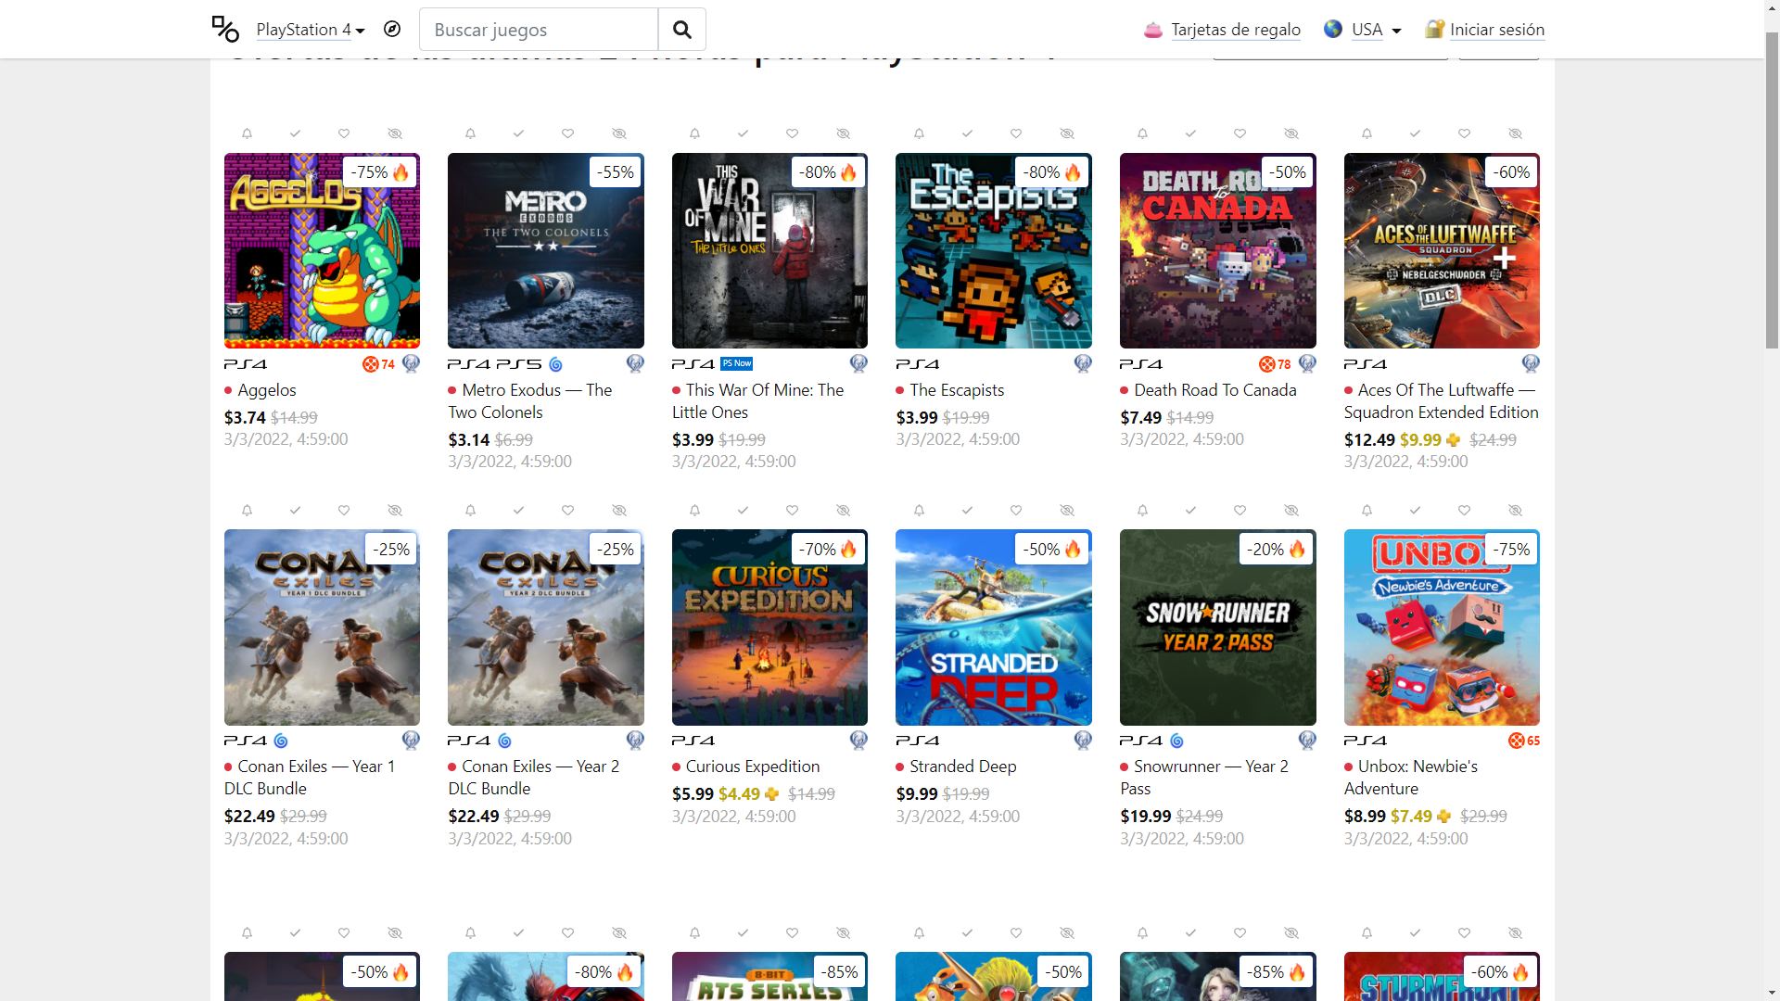The width and height of the screenshot is (1780, 1001).
Task: Click the bell icon above Stranded Deep
Action: pos(919,511)
